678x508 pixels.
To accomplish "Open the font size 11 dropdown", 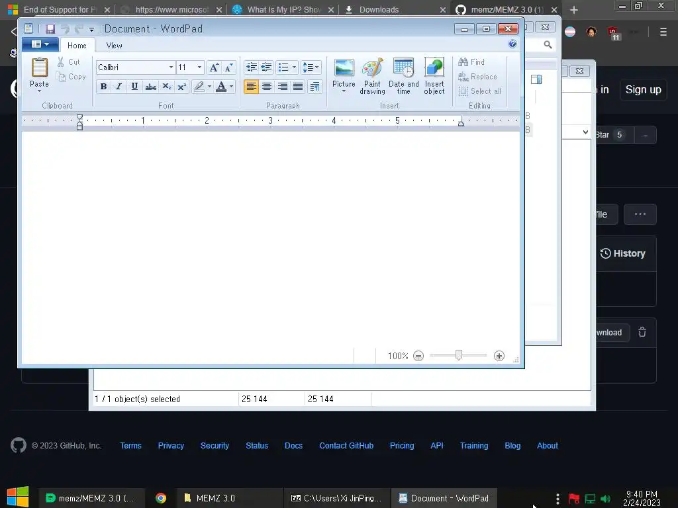I will coord(199,67).
